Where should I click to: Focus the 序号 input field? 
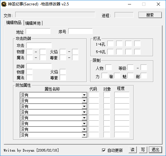[x=80, y=31]
